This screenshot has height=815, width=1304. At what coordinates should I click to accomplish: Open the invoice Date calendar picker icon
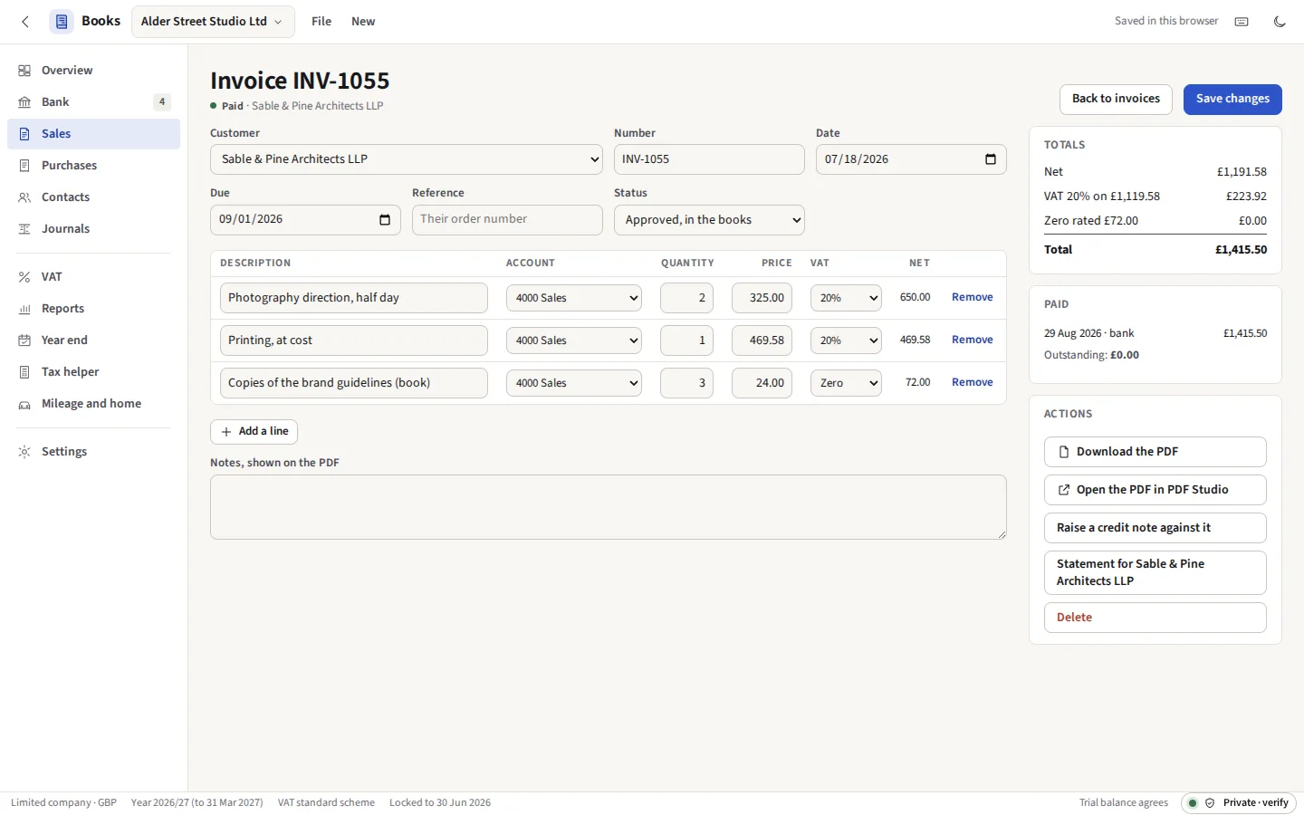991,159
